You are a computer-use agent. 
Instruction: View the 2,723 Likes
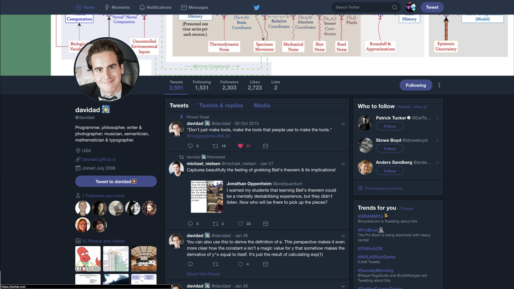point(255,85)
